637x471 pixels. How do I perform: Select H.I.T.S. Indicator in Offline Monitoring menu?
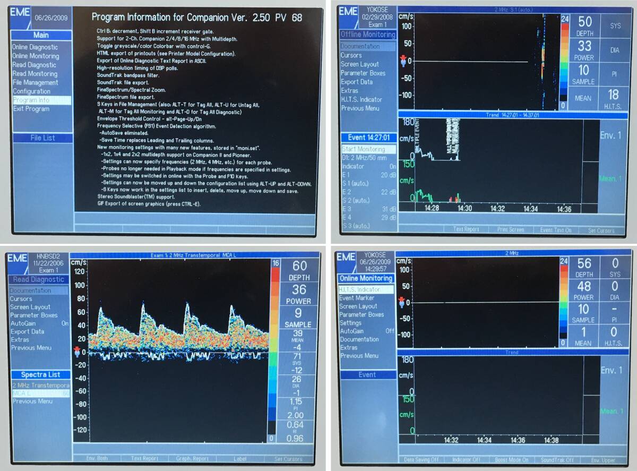point(361,99)
